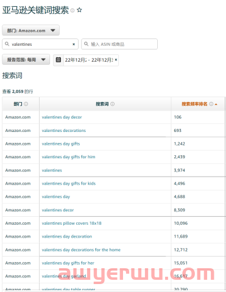Click the 部门 column header
Screen dimensions: 226x292
point(21,104)
